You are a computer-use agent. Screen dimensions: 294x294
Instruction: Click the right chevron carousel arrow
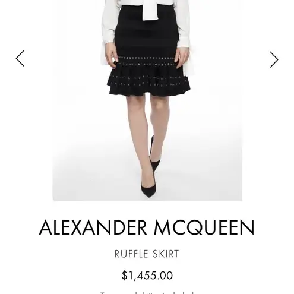click(x=274, y=59)
